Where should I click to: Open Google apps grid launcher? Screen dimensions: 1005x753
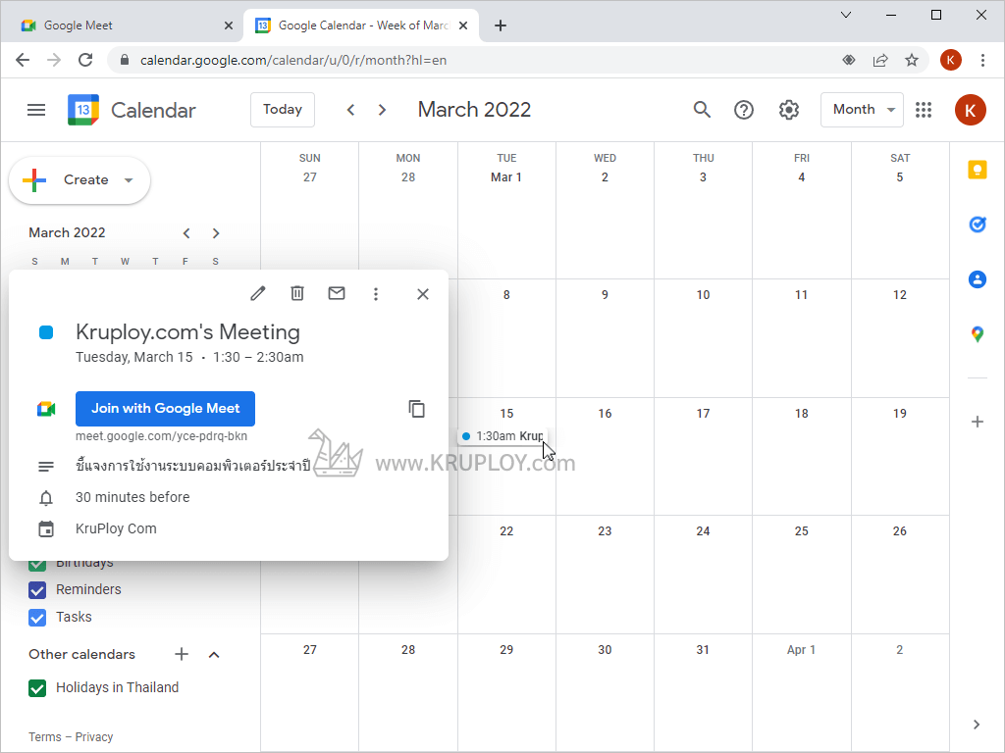click(x=924, y=110)
